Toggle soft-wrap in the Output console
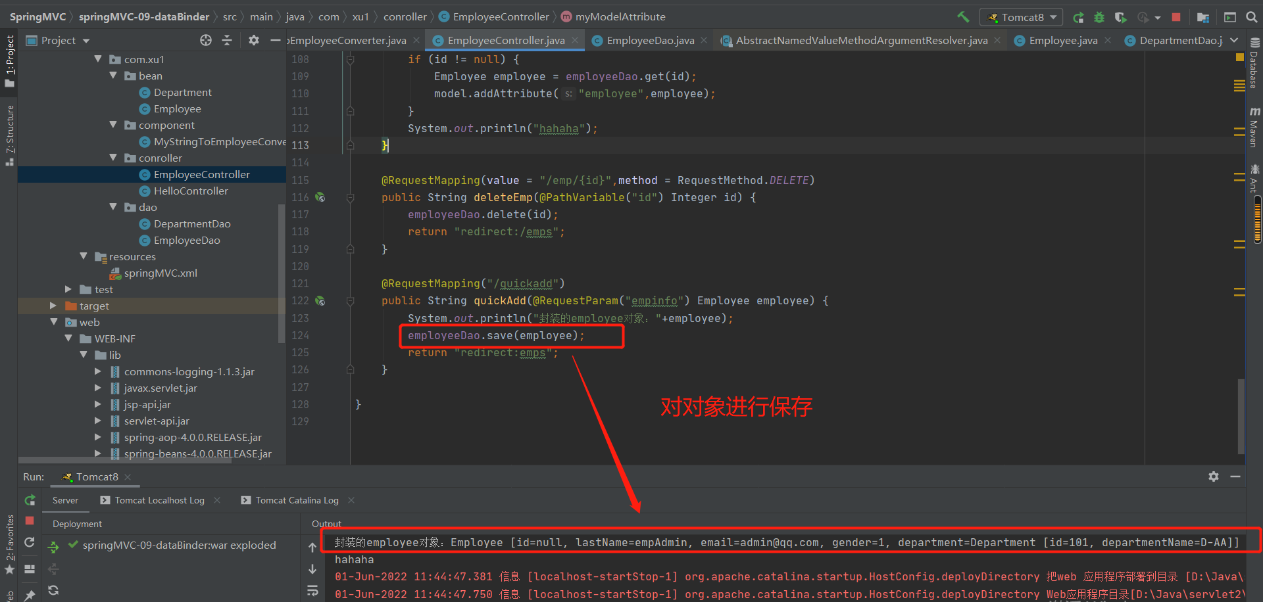This screenshot has width=1263, height=602. click(312, 591)
